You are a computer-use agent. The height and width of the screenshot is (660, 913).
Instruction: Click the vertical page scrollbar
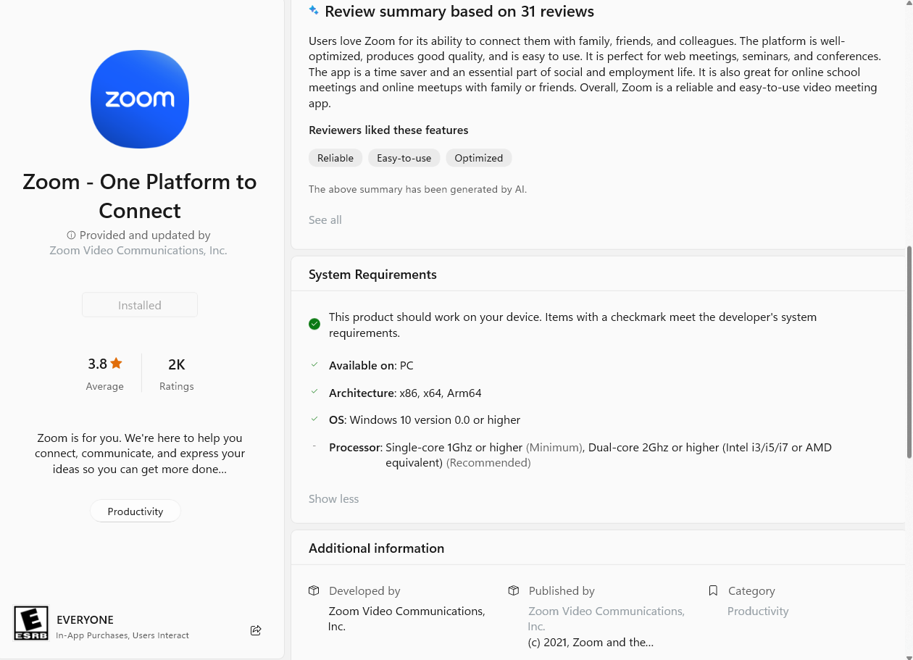pyautogui.click(x=909, y=352)
